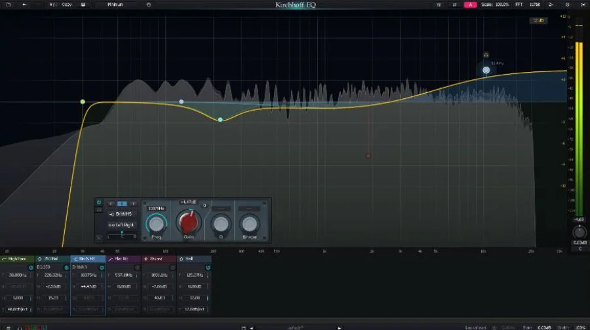
Task: Open the Minimum phase mode dropdown
Action: click(x=115, y=5)
